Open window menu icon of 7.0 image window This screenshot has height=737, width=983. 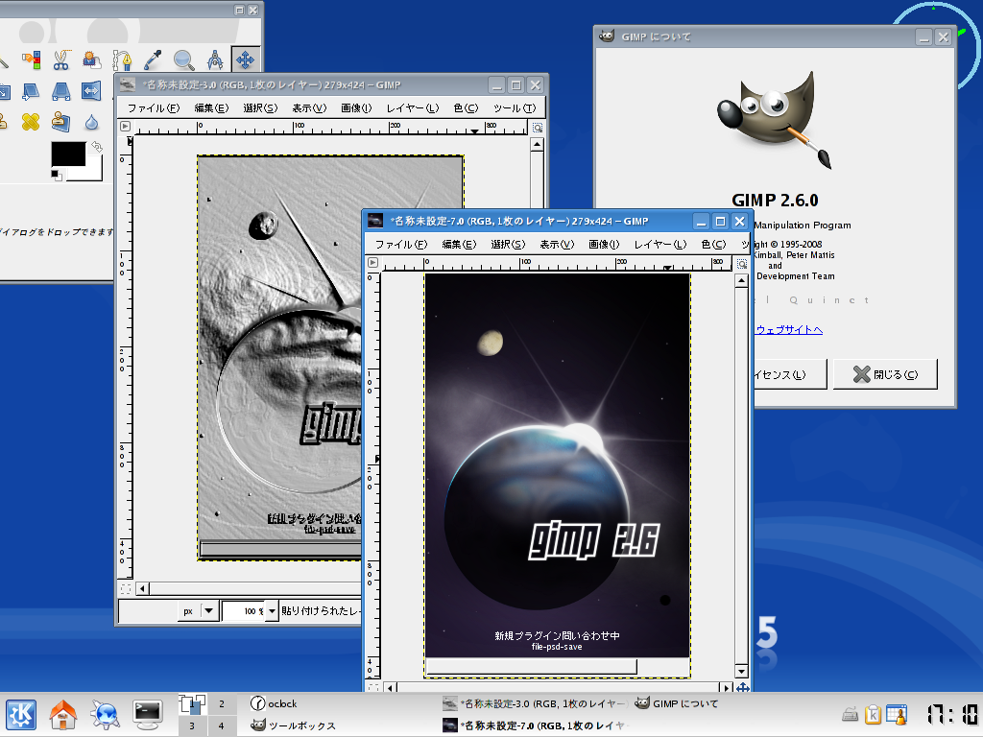point(375,221)
